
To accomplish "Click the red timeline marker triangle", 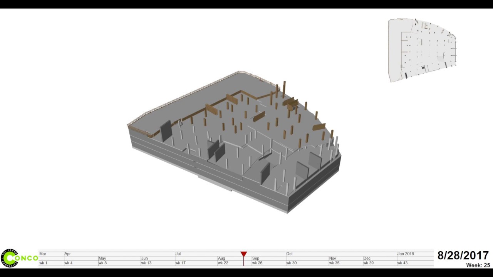I will pos(243,254).
